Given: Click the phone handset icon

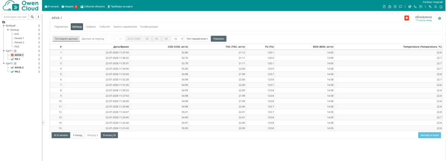Looking at the screenshot, I should click(x=415, y=7).
